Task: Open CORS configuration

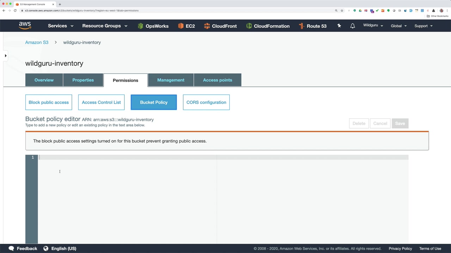Action: pos(206,102)
